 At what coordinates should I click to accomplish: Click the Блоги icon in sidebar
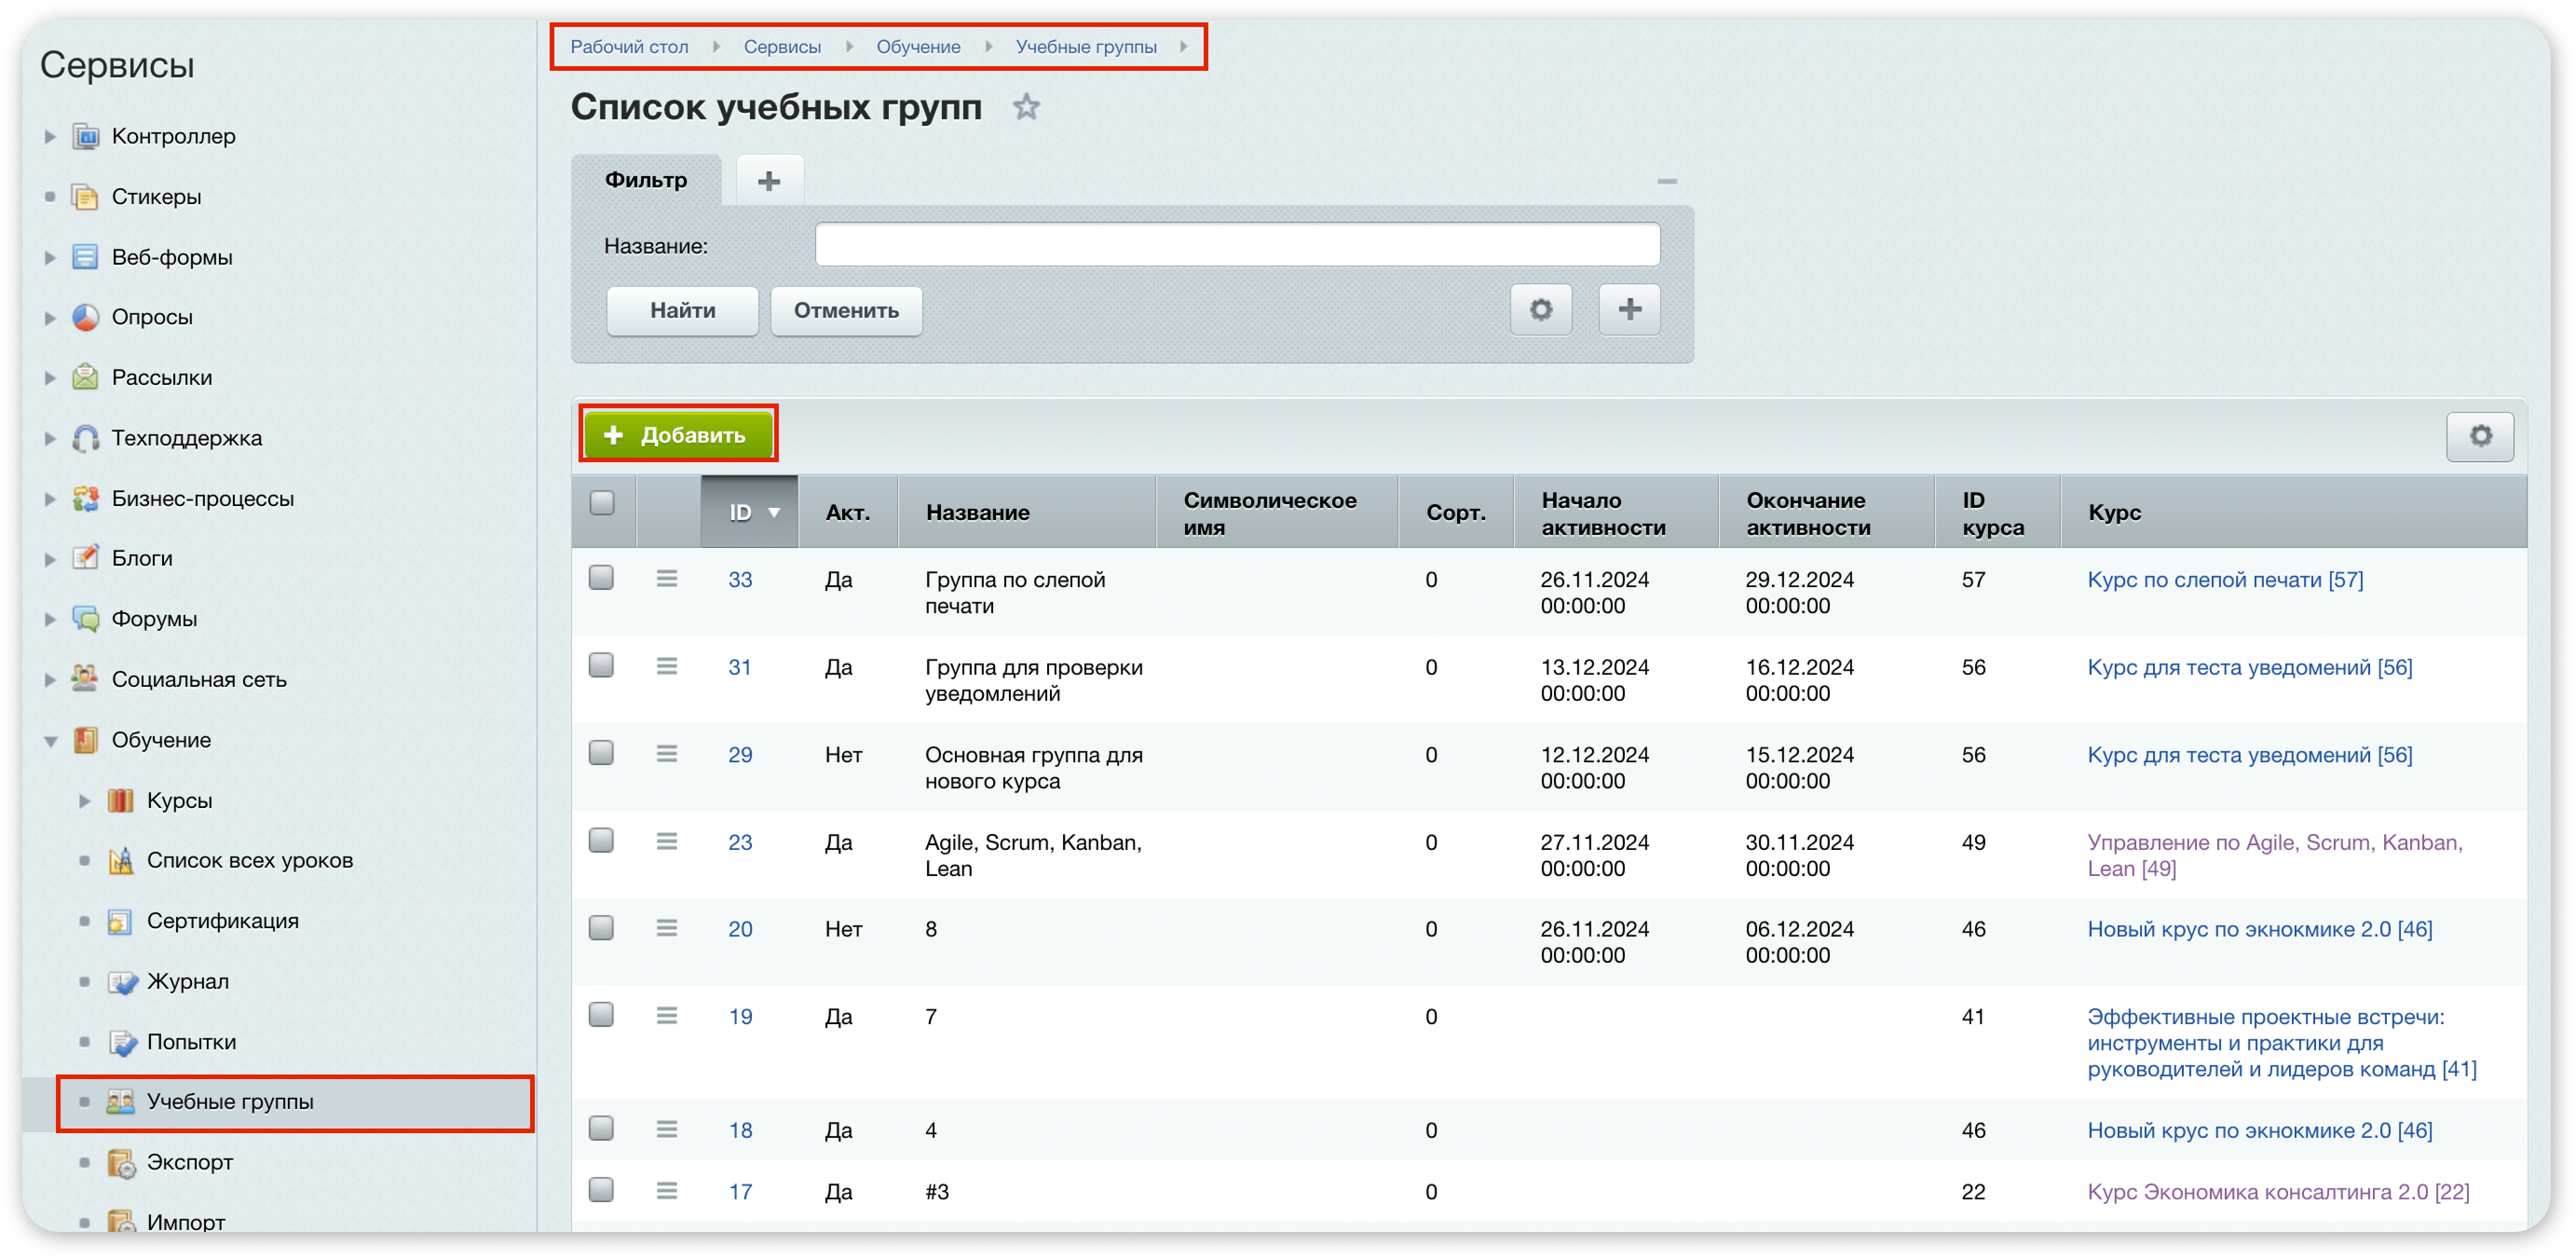[x=86, y=558]
